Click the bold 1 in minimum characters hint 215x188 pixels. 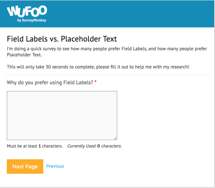click(40, 146)
